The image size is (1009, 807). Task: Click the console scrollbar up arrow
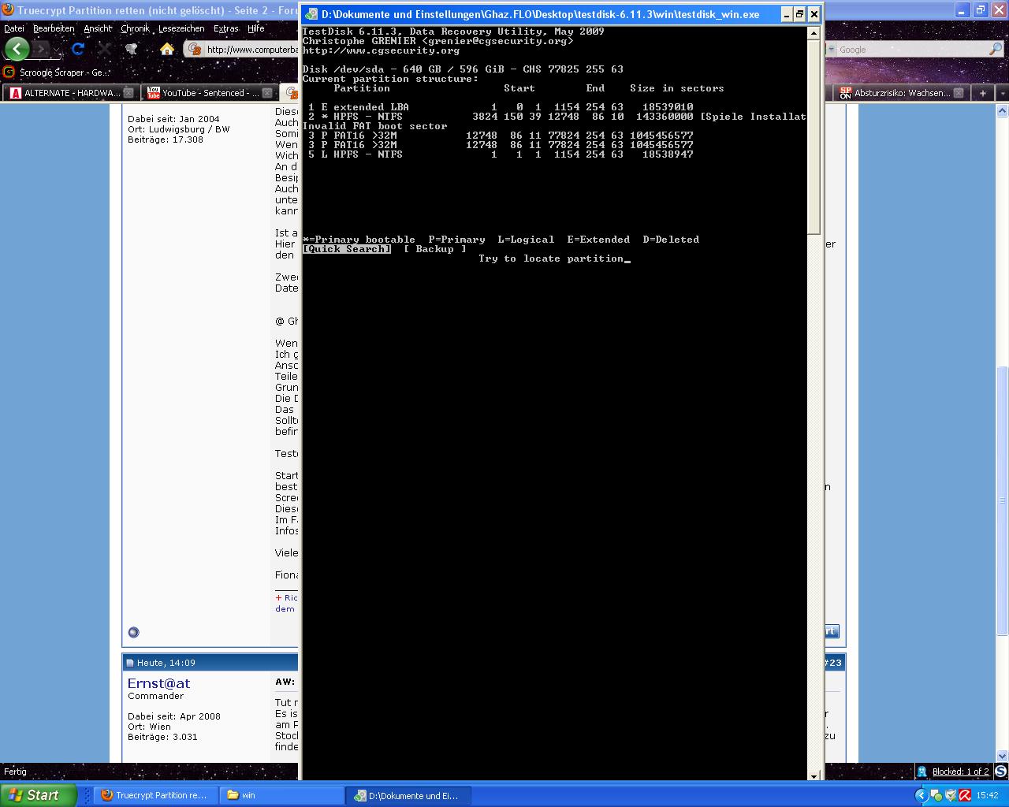click(814, 33)
